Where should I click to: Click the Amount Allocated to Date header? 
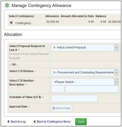(x=77, y=16)
